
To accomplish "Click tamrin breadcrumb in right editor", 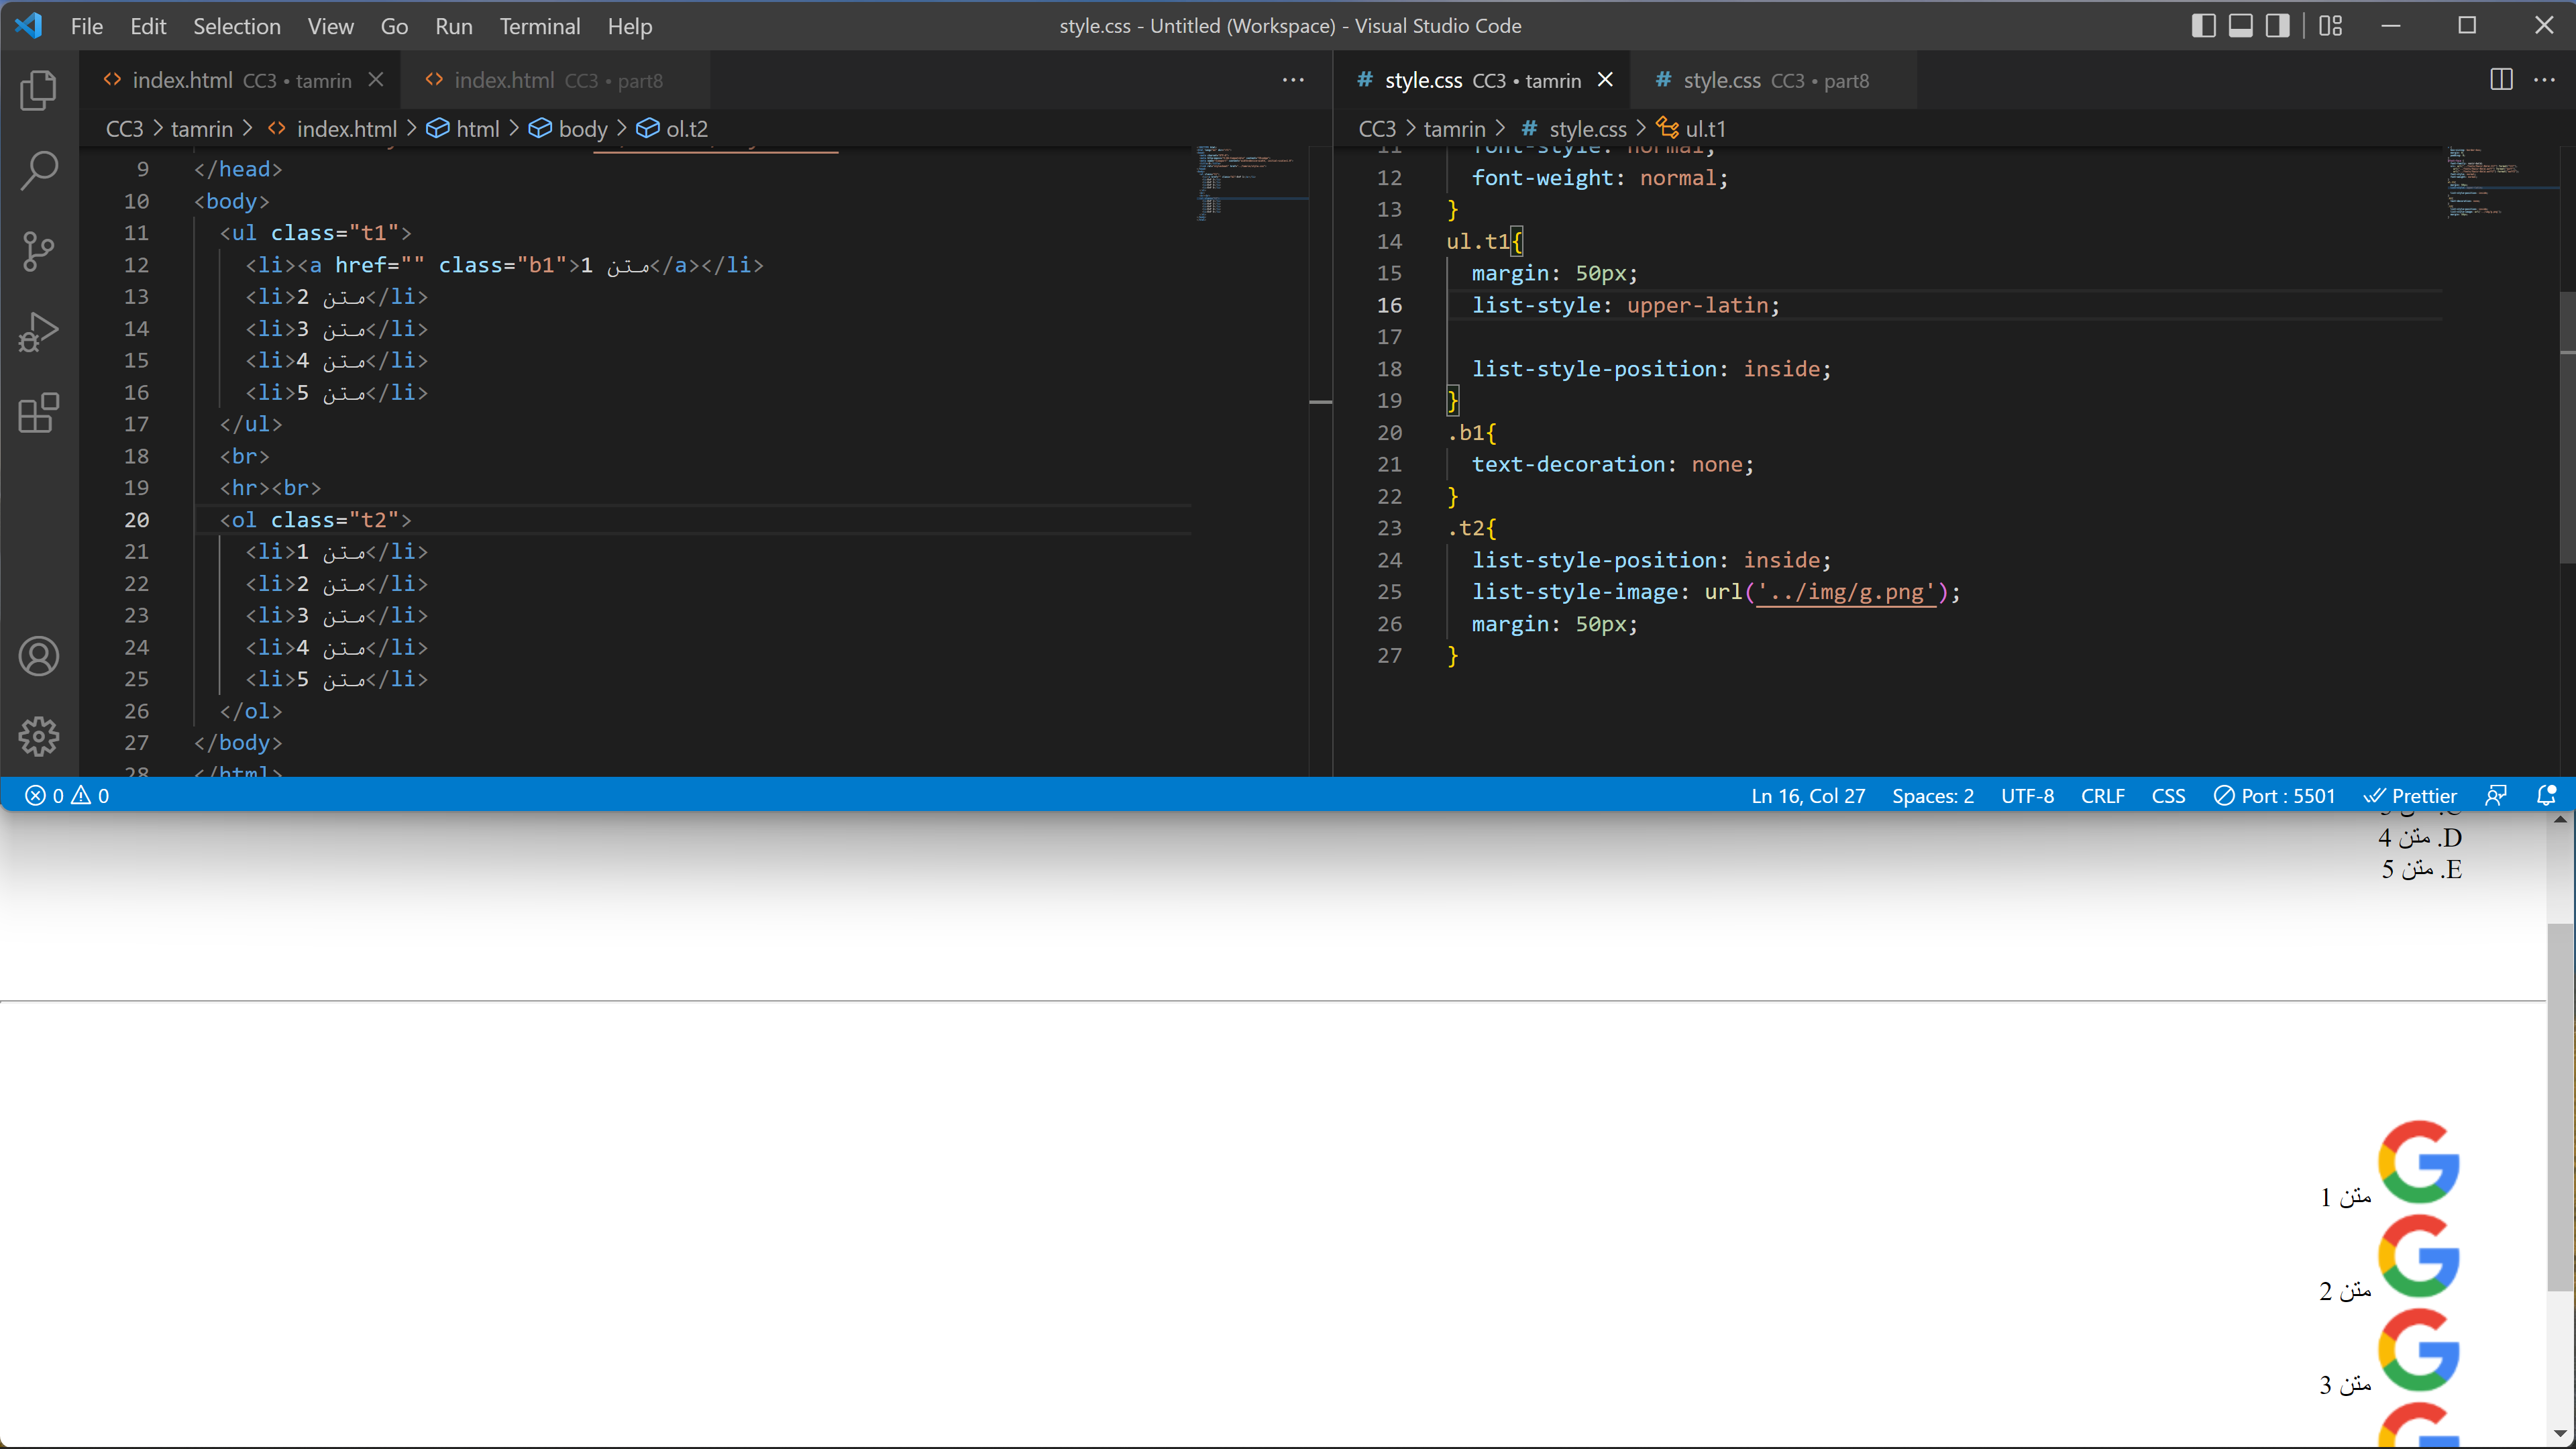I will 1454,129.
